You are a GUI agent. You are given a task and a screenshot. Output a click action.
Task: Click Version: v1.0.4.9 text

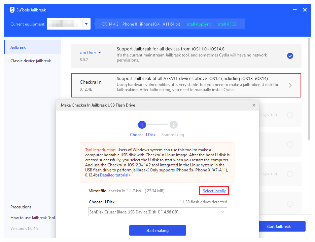(x=24, y=228)
